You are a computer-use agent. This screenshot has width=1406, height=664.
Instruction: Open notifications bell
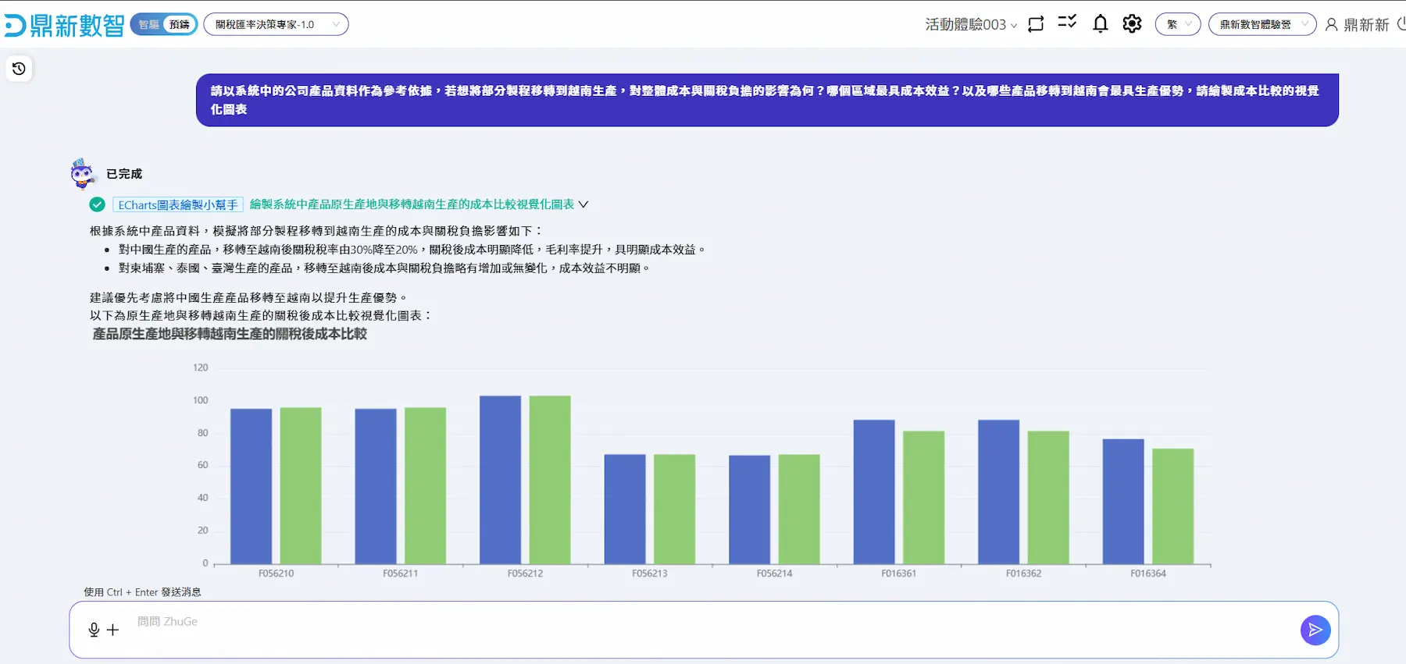[x=1100, y=24]
